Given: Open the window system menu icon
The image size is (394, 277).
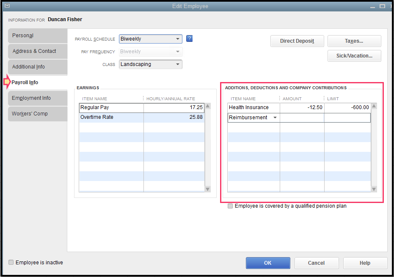Looking at the screenshot, I should coord(7,5).
